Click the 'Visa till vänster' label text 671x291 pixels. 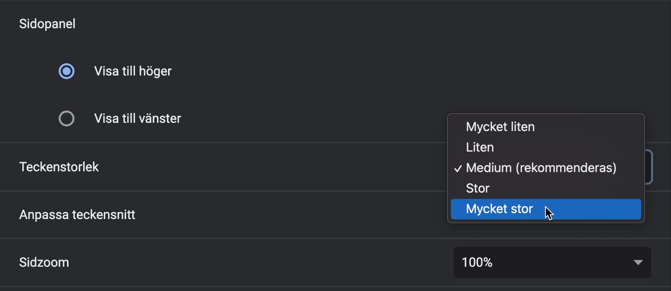[137, 119]
